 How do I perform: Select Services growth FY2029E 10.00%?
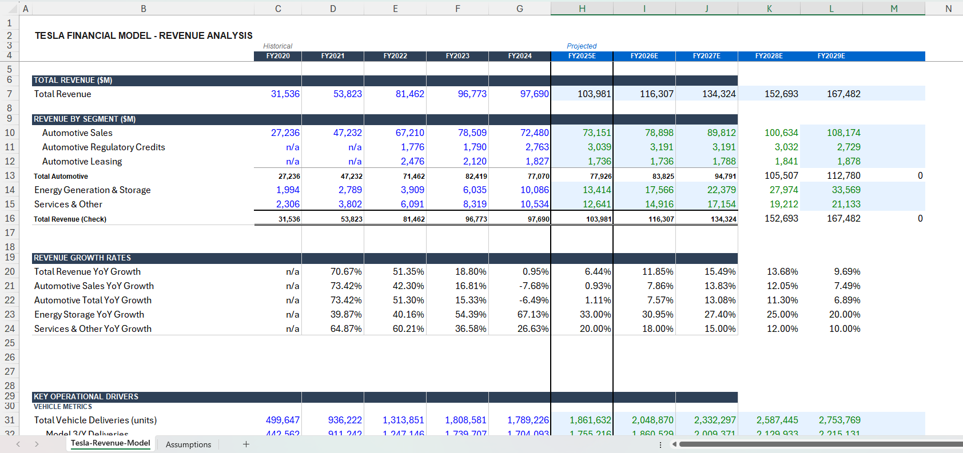click(844, 328)
